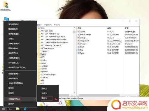Click the folder icon beside ACPI

pos(39,57)
